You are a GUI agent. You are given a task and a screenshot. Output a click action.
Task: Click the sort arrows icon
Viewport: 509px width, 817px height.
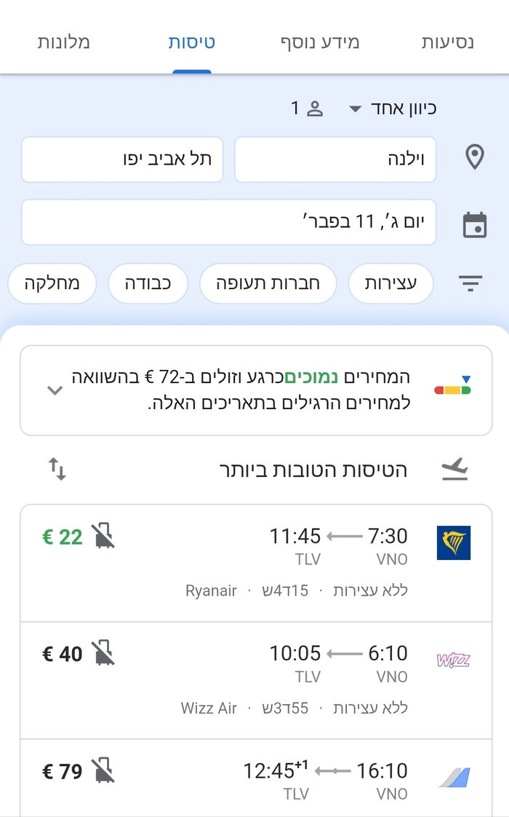coord(57,469)
